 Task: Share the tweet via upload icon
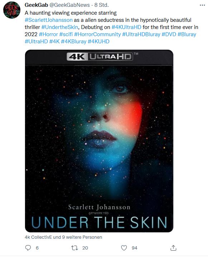click(x=173, y=248)
